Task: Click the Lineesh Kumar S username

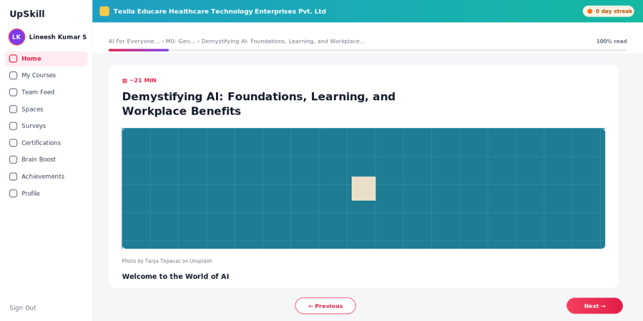Action: pyautogui.click(x=58, y=37)
